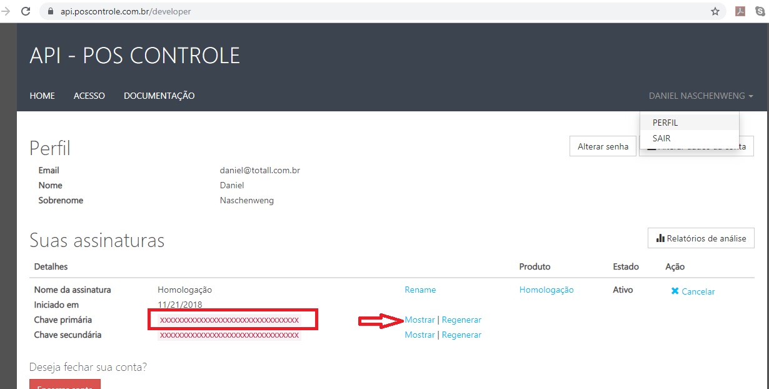This screenshot has height=389, width=769.
Task: Click Mostrar for the Chave primária
Action: (420, 320)
